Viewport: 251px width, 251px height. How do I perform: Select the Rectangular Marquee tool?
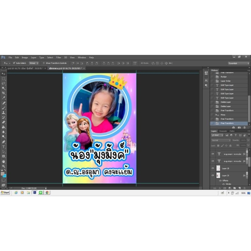(3, 79)
